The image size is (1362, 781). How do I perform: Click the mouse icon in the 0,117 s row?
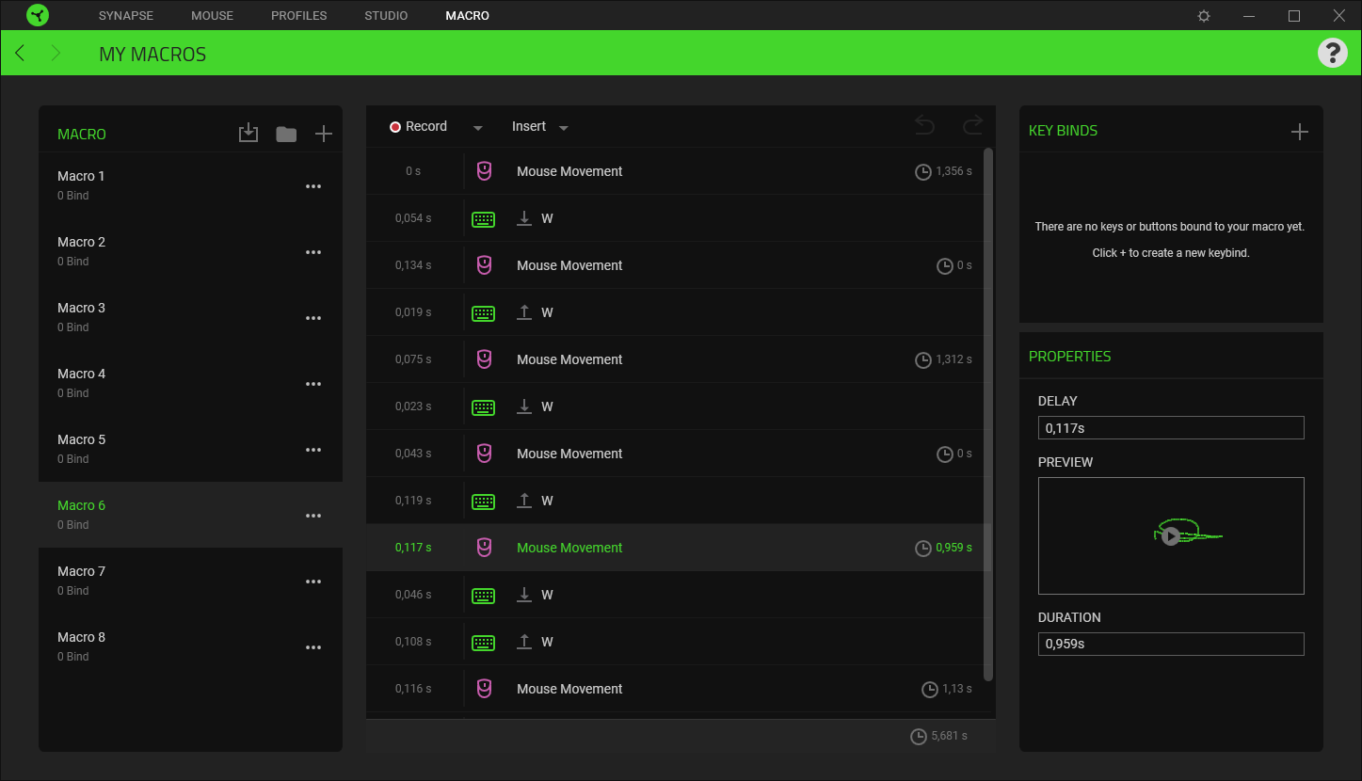(x=484, y=548)
